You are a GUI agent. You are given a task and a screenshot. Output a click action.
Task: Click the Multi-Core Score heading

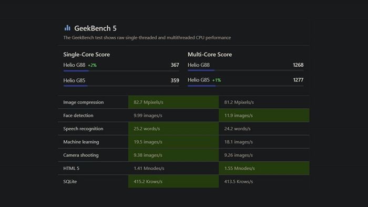click(x=210, y=55)
